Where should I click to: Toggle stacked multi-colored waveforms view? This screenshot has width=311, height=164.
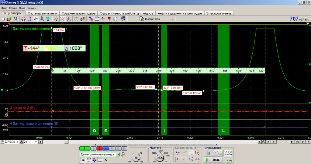point(63,19)
